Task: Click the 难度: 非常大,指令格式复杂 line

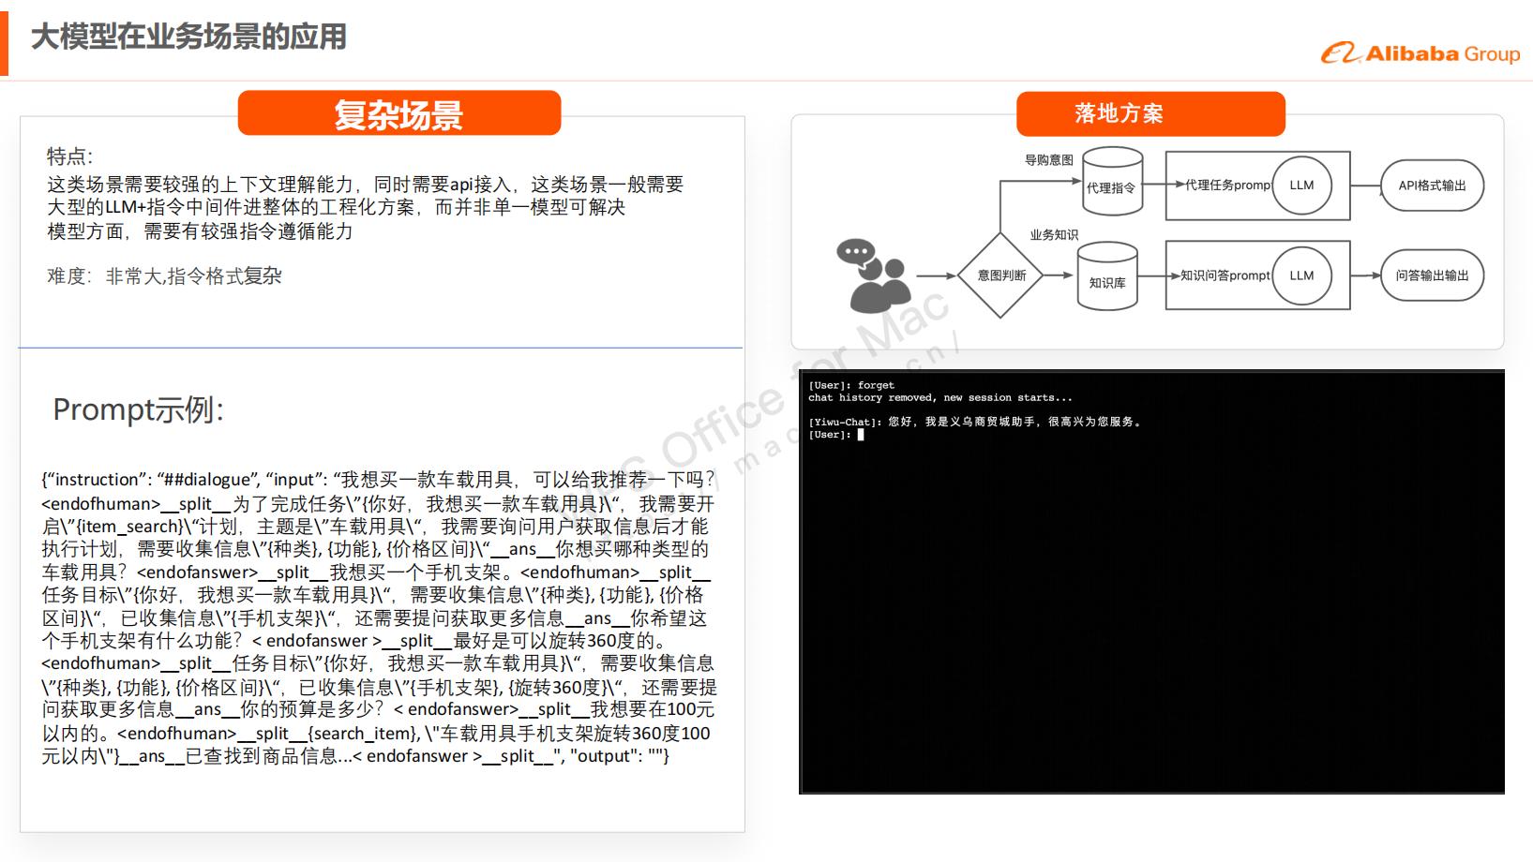Action: pos(165,276)
